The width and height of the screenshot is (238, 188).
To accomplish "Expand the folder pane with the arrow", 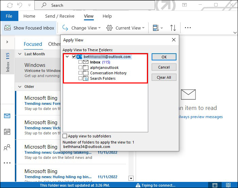I will [7, 42].
